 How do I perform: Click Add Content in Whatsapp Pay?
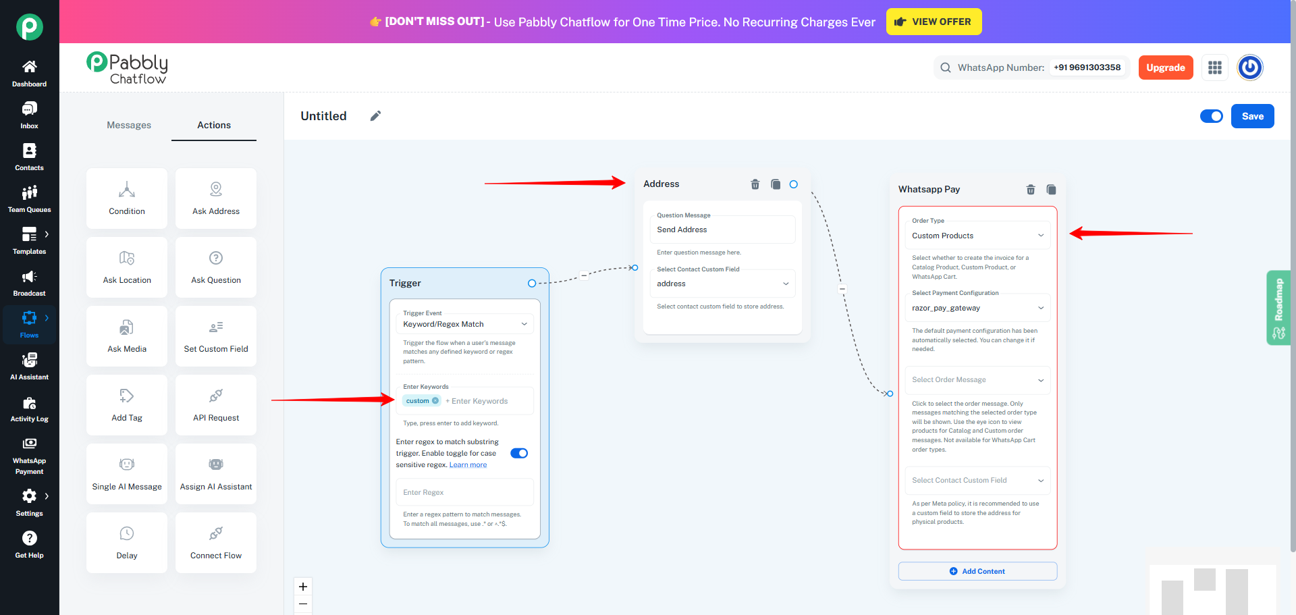(977, 571)
